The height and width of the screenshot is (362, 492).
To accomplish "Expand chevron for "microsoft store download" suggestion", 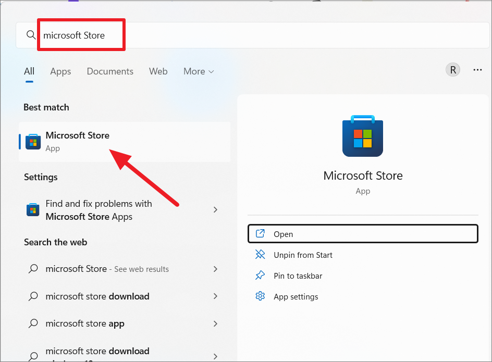I will (x=215, y=296).
